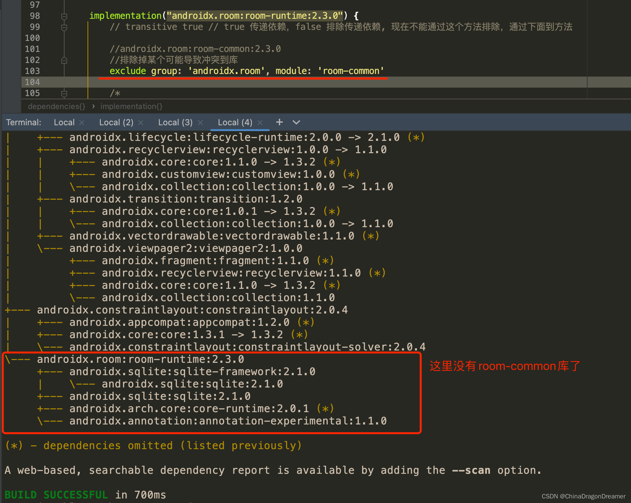631x503 pixels.
Task: Click androidx.viewpager2:viewpager2:1.0.0 line
Action: (186, 248)
